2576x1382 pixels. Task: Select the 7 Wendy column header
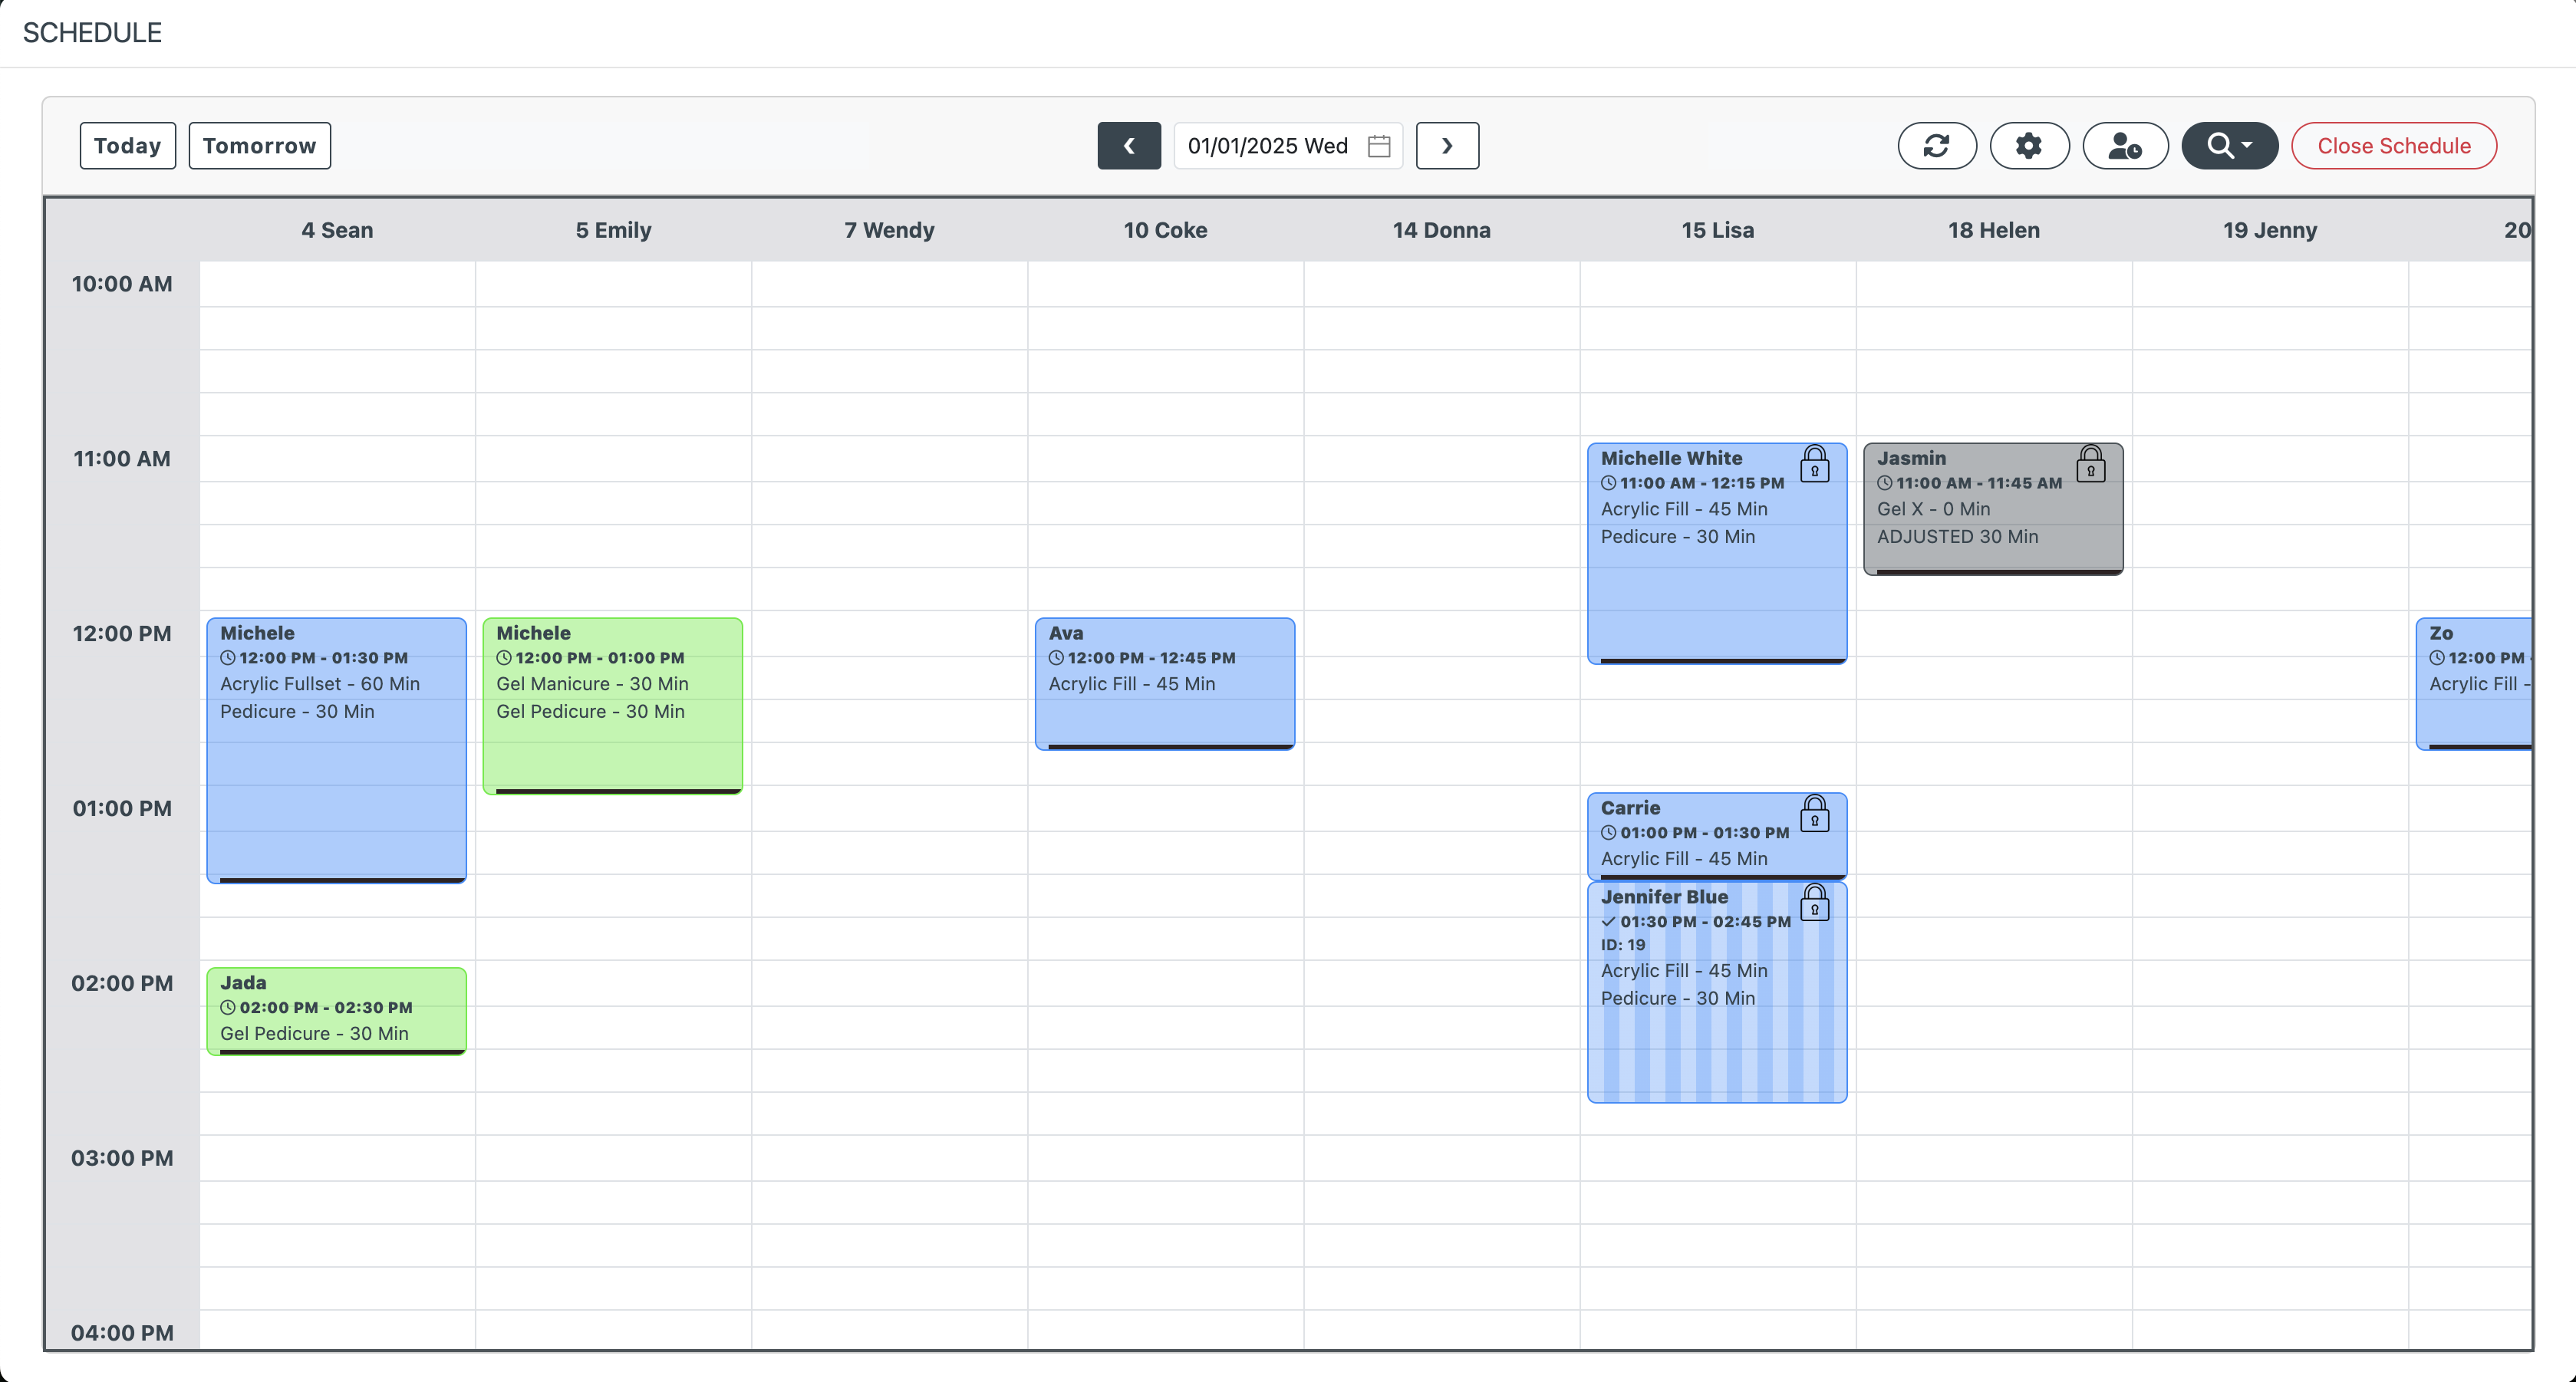889,230
